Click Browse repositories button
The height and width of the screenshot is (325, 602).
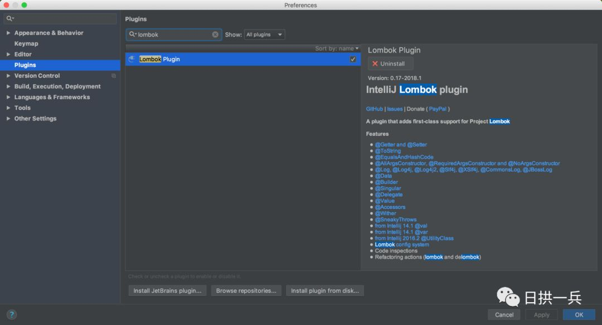pos(246,291)
